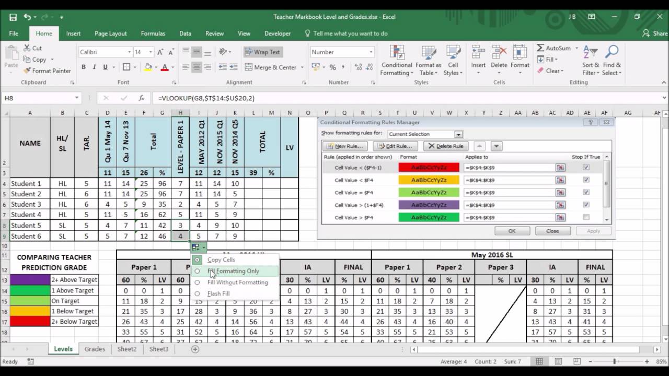Click OK in Rules Manager

512,231
